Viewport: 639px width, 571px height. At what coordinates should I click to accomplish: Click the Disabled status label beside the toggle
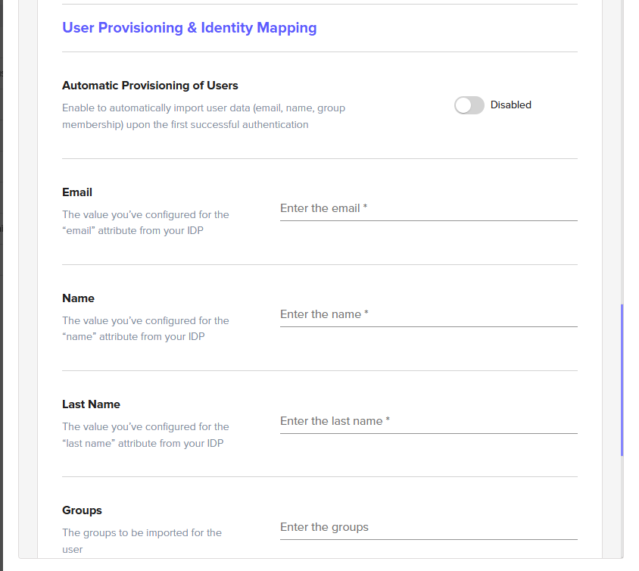pyautogui.click(x=511, y=105)
